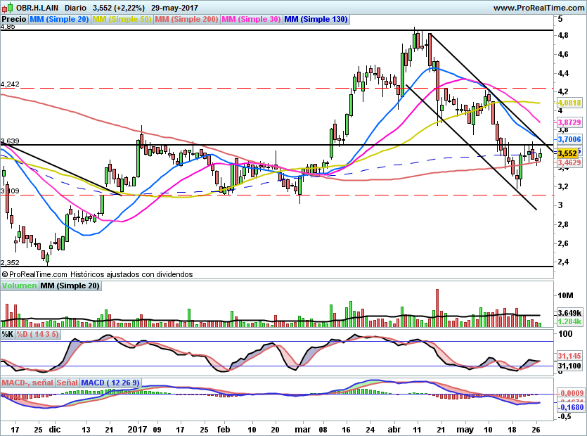Image resolution: width=587 pixels, height=436 pixels.
Task: Click the yellow current price tag 3,552
Action: coord(567,153)
